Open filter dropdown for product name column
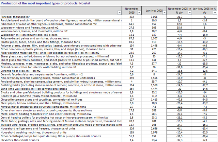The image size is (218, 142). pyautogui.click(x=120, y=13)
